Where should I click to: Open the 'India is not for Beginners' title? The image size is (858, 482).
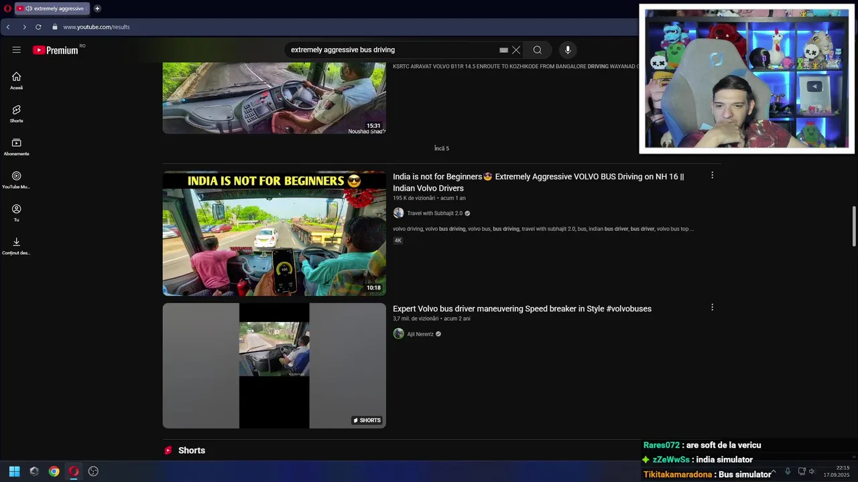point(538,182)
